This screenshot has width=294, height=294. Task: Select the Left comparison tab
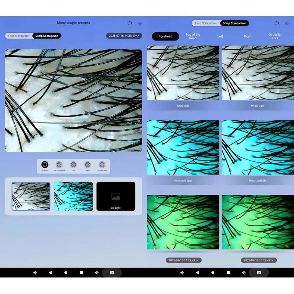tap(220, 36)
